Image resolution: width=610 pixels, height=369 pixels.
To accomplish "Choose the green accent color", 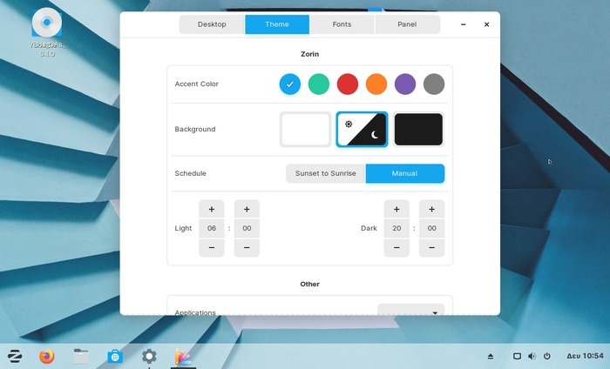I will [x=319, y=84].
